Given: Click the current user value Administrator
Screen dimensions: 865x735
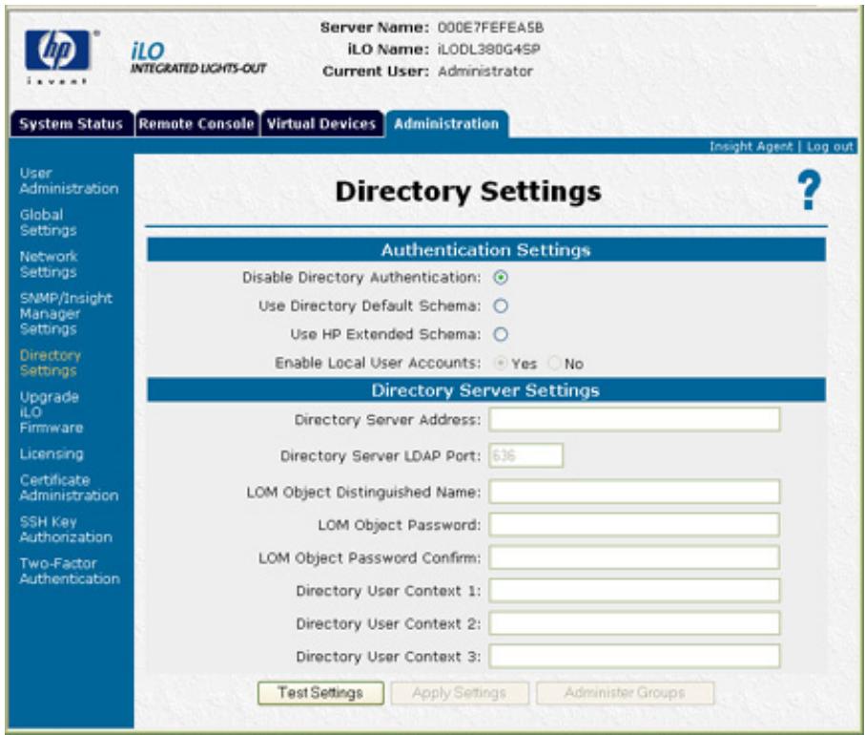Looking at the screenshot, I should (x=485, y=72).
